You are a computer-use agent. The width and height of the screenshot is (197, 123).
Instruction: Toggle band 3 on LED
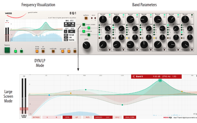tap(137, 15)
